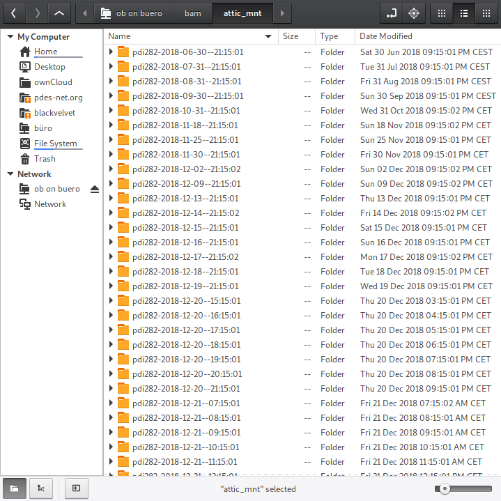The width and height of the screenshot is (501, 501).
Task: Expand folder pdi282-2018-10-31--21:15:01
Action: 111,110
